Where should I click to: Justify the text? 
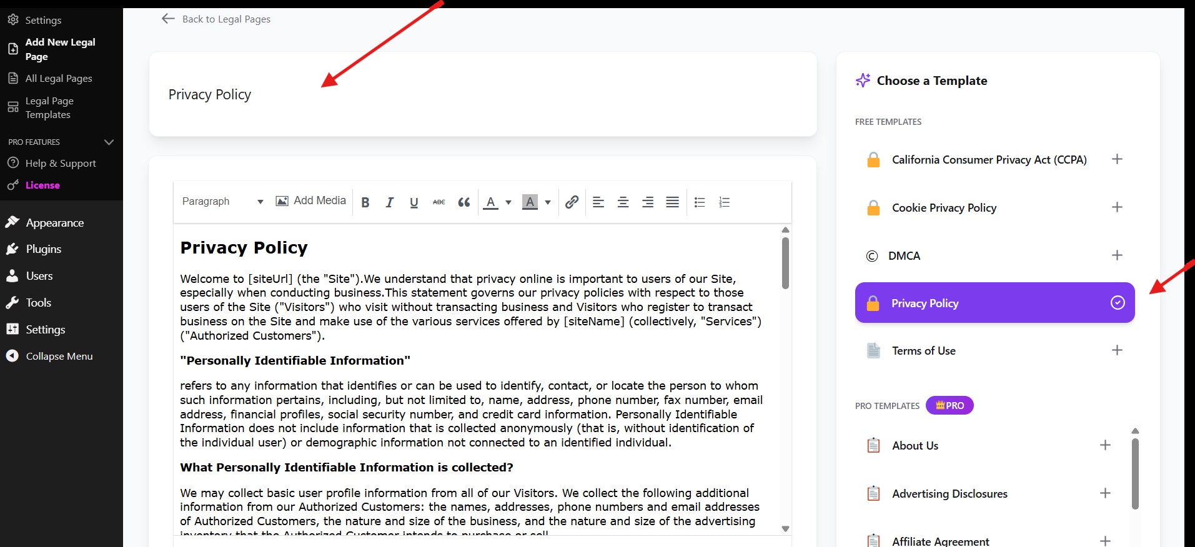click(672, 202)
